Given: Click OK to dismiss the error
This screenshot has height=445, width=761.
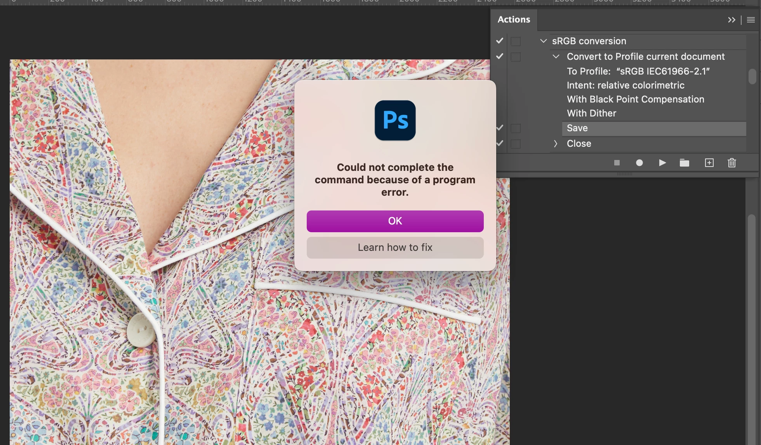Looking at the screenshot, I should pyautogui.click(x=395, y=221).
